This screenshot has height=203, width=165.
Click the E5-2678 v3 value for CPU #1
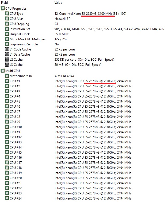point(93,81)
